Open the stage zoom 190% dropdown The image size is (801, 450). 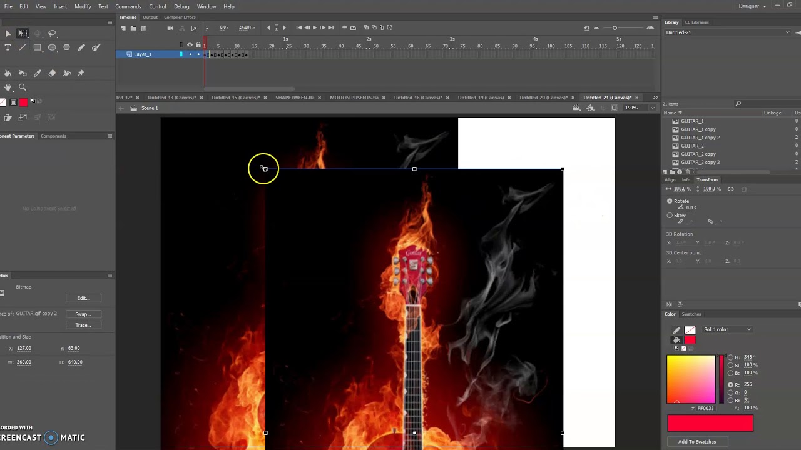pyautogui.click(x=652, y=108)
